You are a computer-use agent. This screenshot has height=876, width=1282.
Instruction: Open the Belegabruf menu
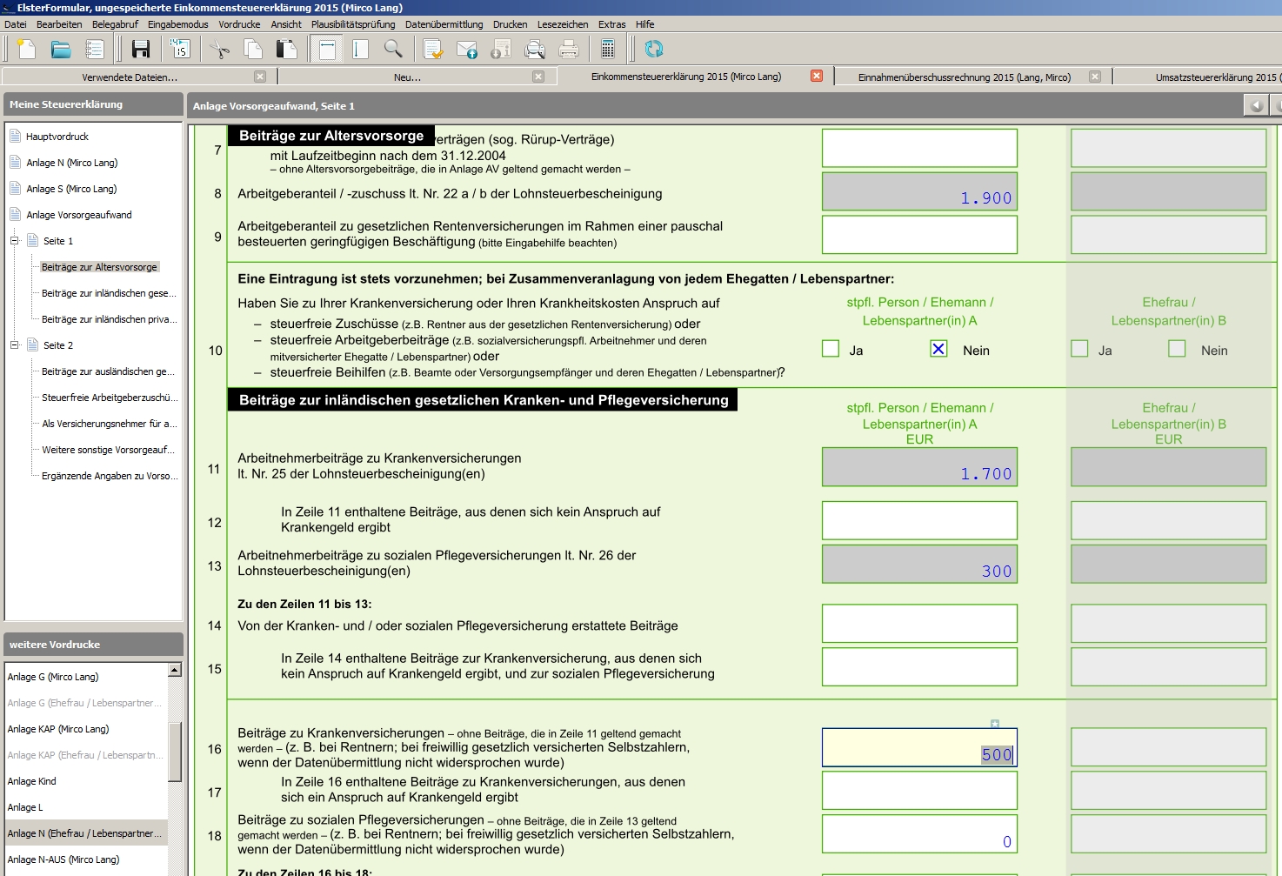pos(115,24)
